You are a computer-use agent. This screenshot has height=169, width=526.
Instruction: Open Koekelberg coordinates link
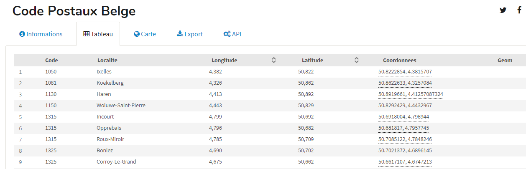click(405, 83)
